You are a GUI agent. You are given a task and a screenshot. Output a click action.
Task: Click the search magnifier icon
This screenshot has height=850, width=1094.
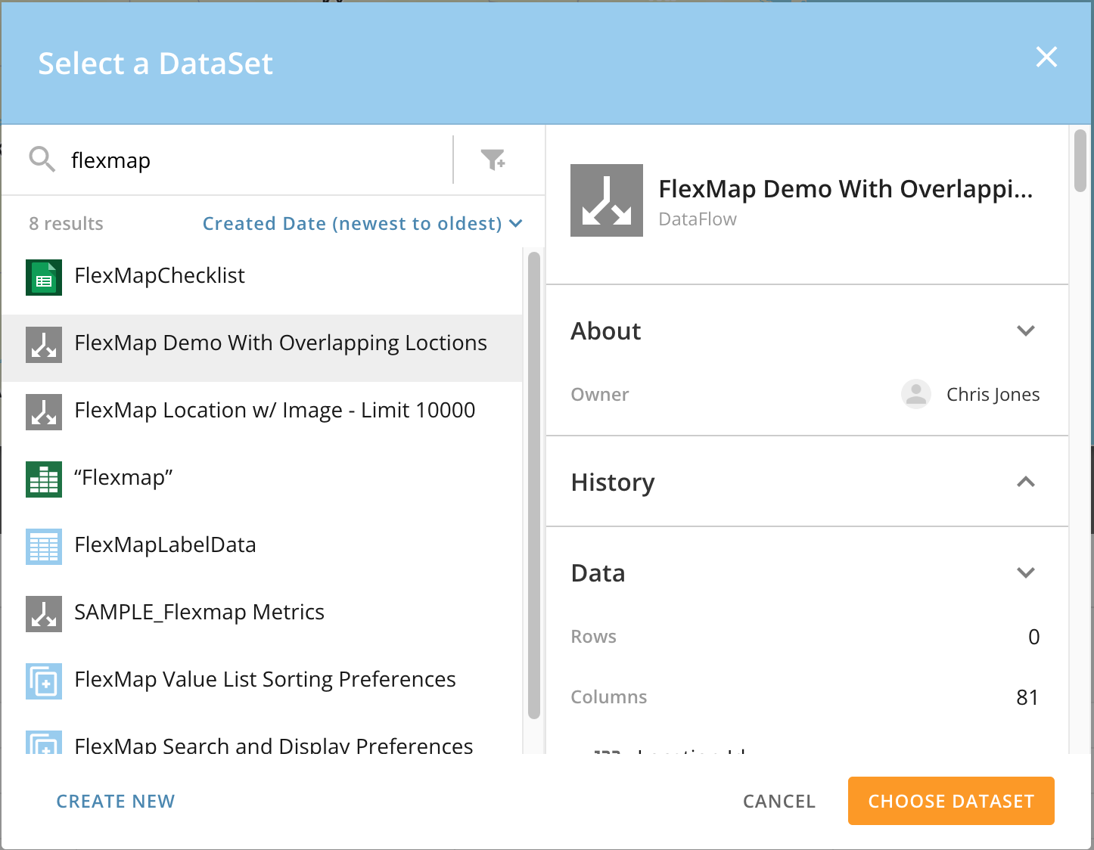[x=42, y=160]
